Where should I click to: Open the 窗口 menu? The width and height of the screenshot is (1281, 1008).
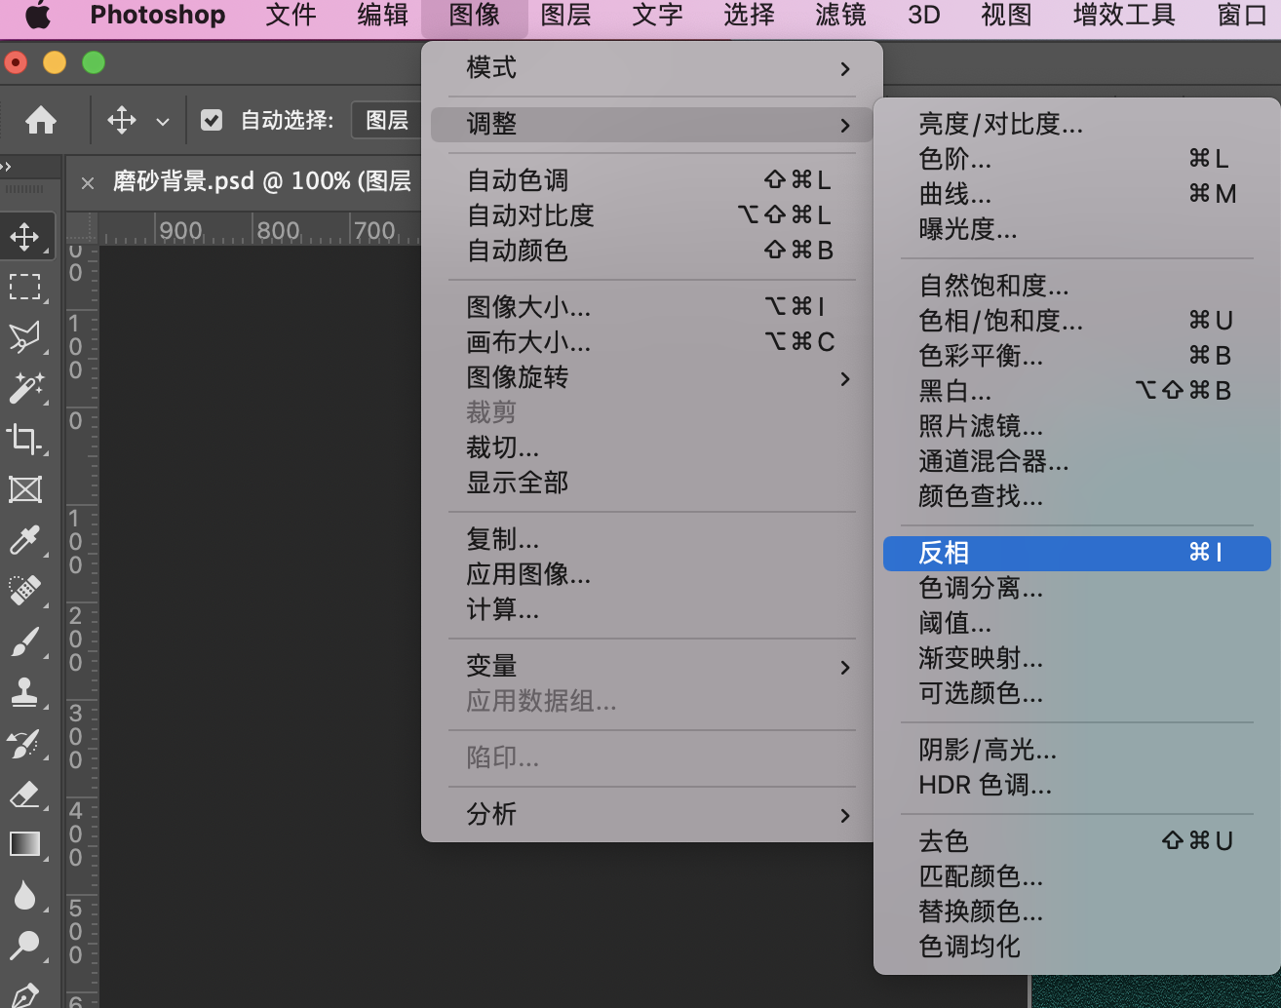(1242, 16)
